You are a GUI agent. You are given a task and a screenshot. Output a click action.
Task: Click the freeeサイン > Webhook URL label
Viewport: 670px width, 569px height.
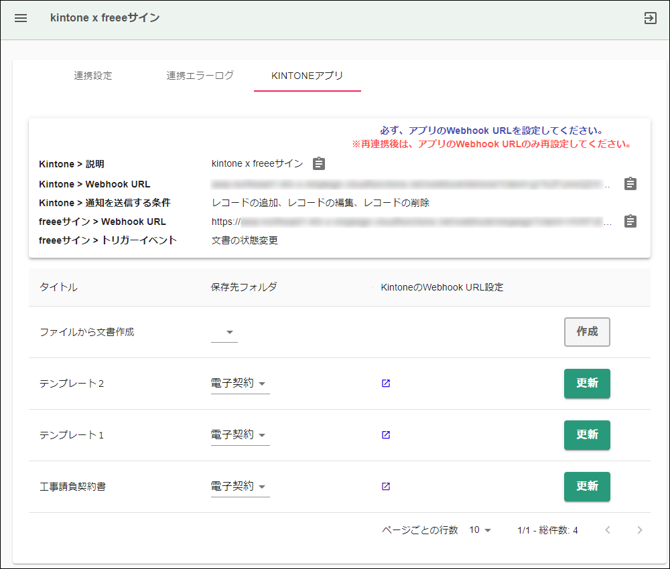point(102,222)
